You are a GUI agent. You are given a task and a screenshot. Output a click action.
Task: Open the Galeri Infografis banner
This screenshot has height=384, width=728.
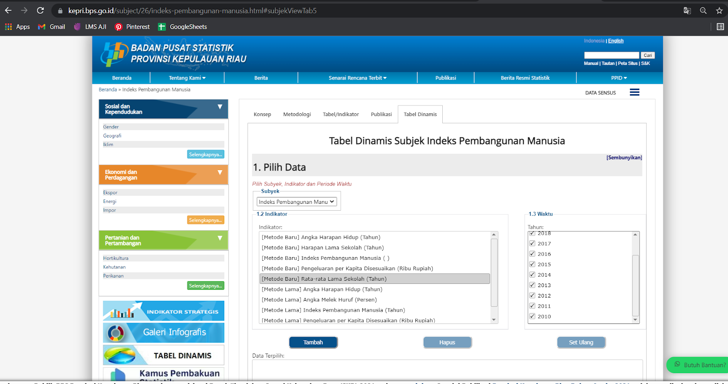tap(163, 333)
